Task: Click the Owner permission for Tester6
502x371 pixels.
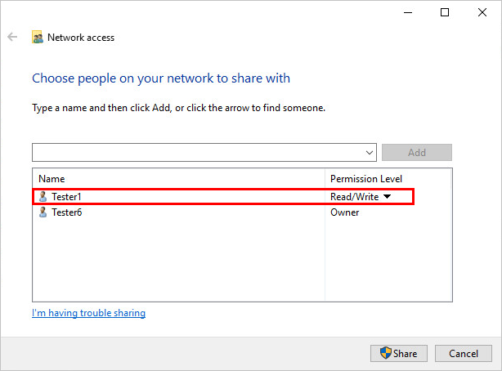Action: pos(344,212)
